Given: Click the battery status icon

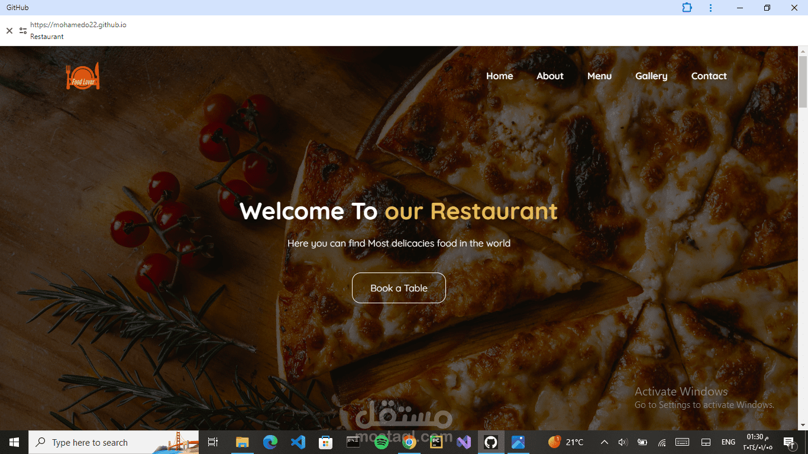Looking at the screenshot, I should pos(642,442).
